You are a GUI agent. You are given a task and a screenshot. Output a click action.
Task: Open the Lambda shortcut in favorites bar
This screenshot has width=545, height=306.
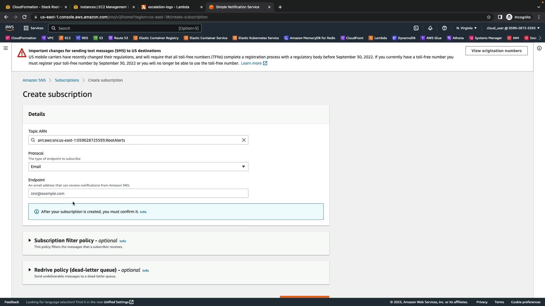(x=378, y=38)
